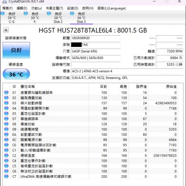Viewport: 186px width, 186px height.
Task: Click the status icon for attribute 02
Action: click(x=6, y=98)
